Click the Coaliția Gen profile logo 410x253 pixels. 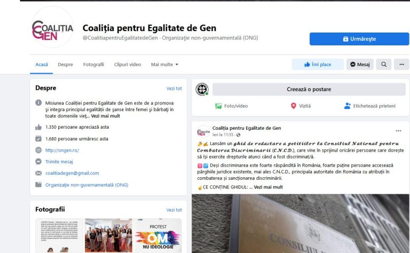click(52, 27)
